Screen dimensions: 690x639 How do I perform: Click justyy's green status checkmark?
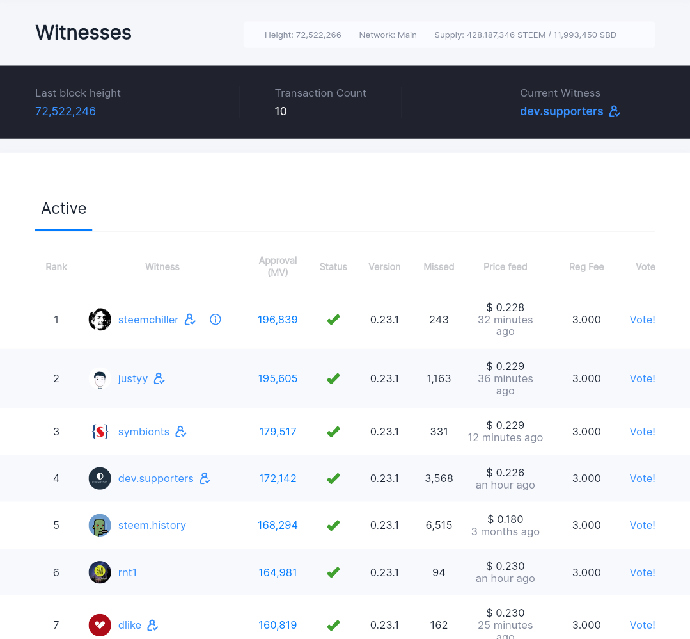333,378
